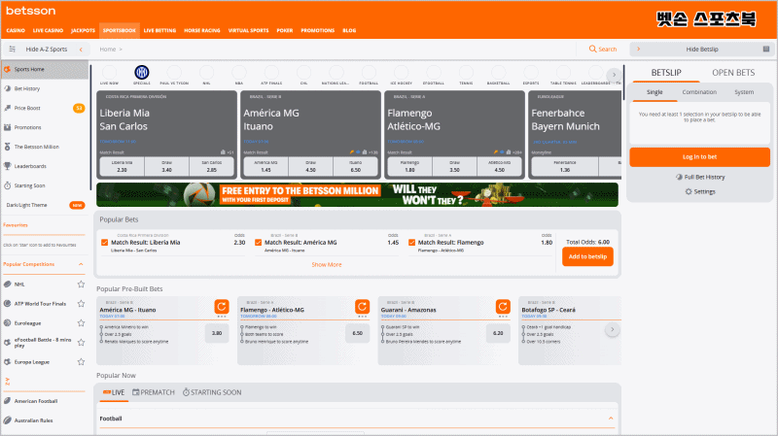
Task: Click the American Football sidebar icon
Action: [8, 401]
